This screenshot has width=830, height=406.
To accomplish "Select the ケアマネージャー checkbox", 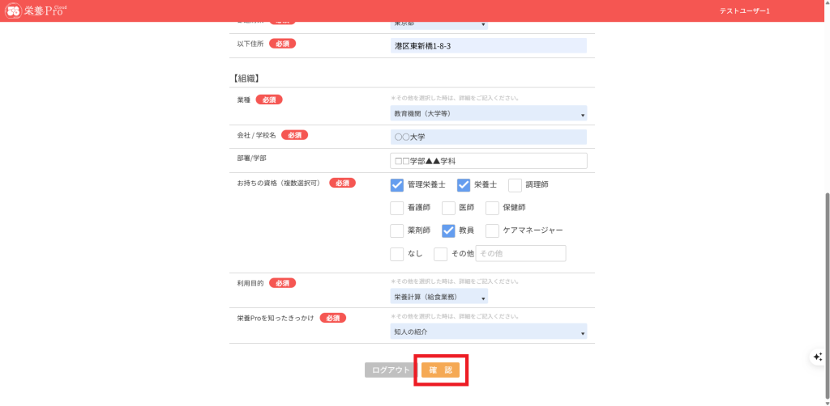I will 492,230.
